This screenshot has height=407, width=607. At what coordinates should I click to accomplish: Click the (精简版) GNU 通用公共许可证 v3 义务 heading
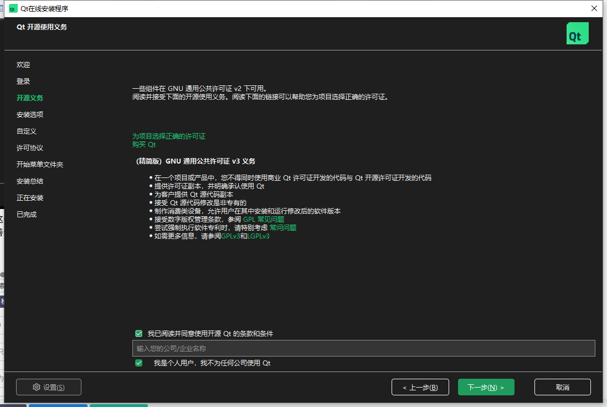pyautogui.click(x=196, y=161)
